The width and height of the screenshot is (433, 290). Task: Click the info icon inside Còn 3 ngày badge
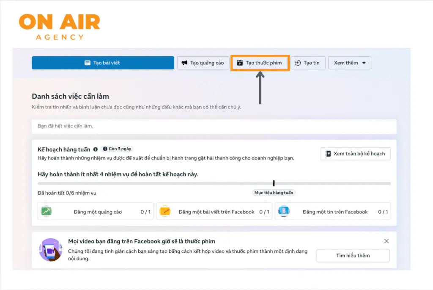point(105,149)
